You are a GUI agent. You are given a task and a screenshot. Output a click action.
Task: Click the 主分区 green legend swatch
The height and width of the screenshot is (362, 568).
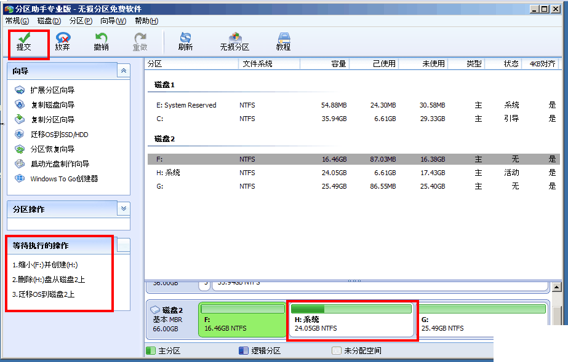click(151, 351)
